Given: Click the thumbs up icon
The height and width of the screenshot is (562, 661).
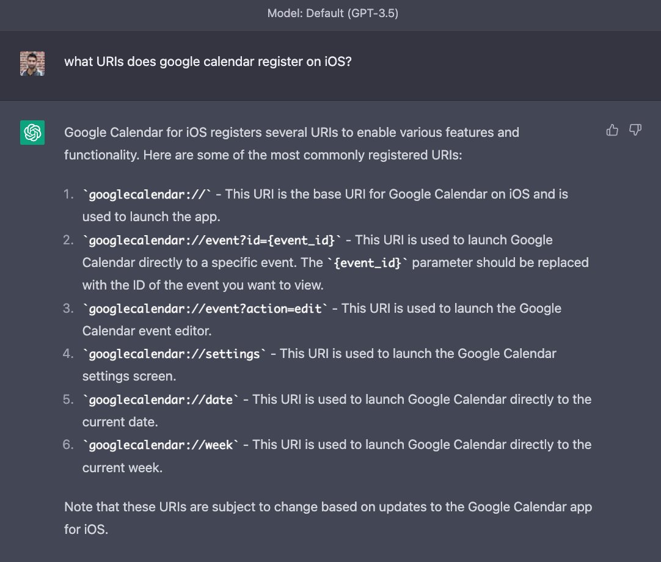Looking at the screenshot, I should [612, 130].
